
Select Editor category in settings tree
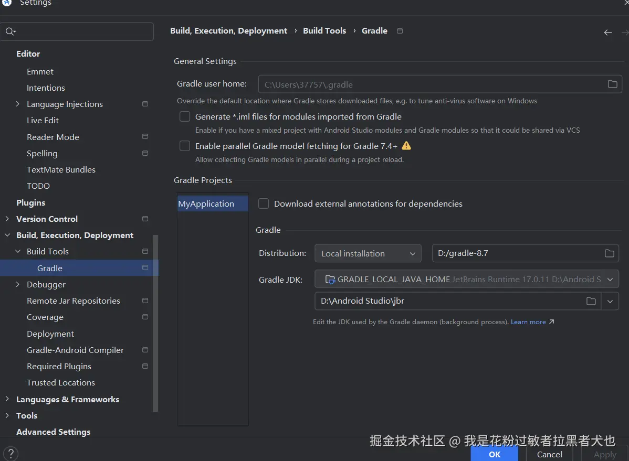[x=28, y=53]
